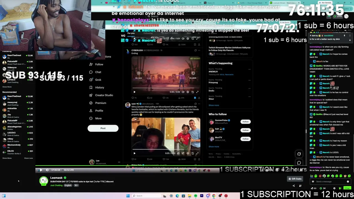The height and width of the screenshot is (199, 354).
Task: Open LaritaLG channel in Following list
Action: click(17, 81)
